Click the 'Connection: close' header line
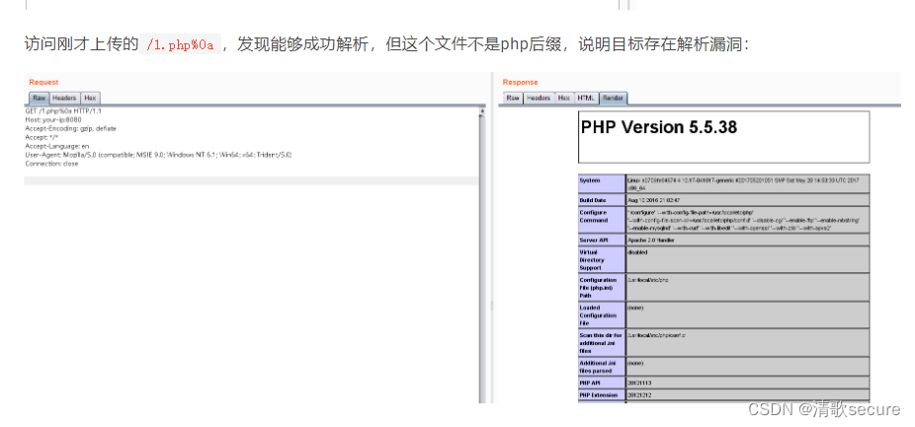 [x=51, y=164]
